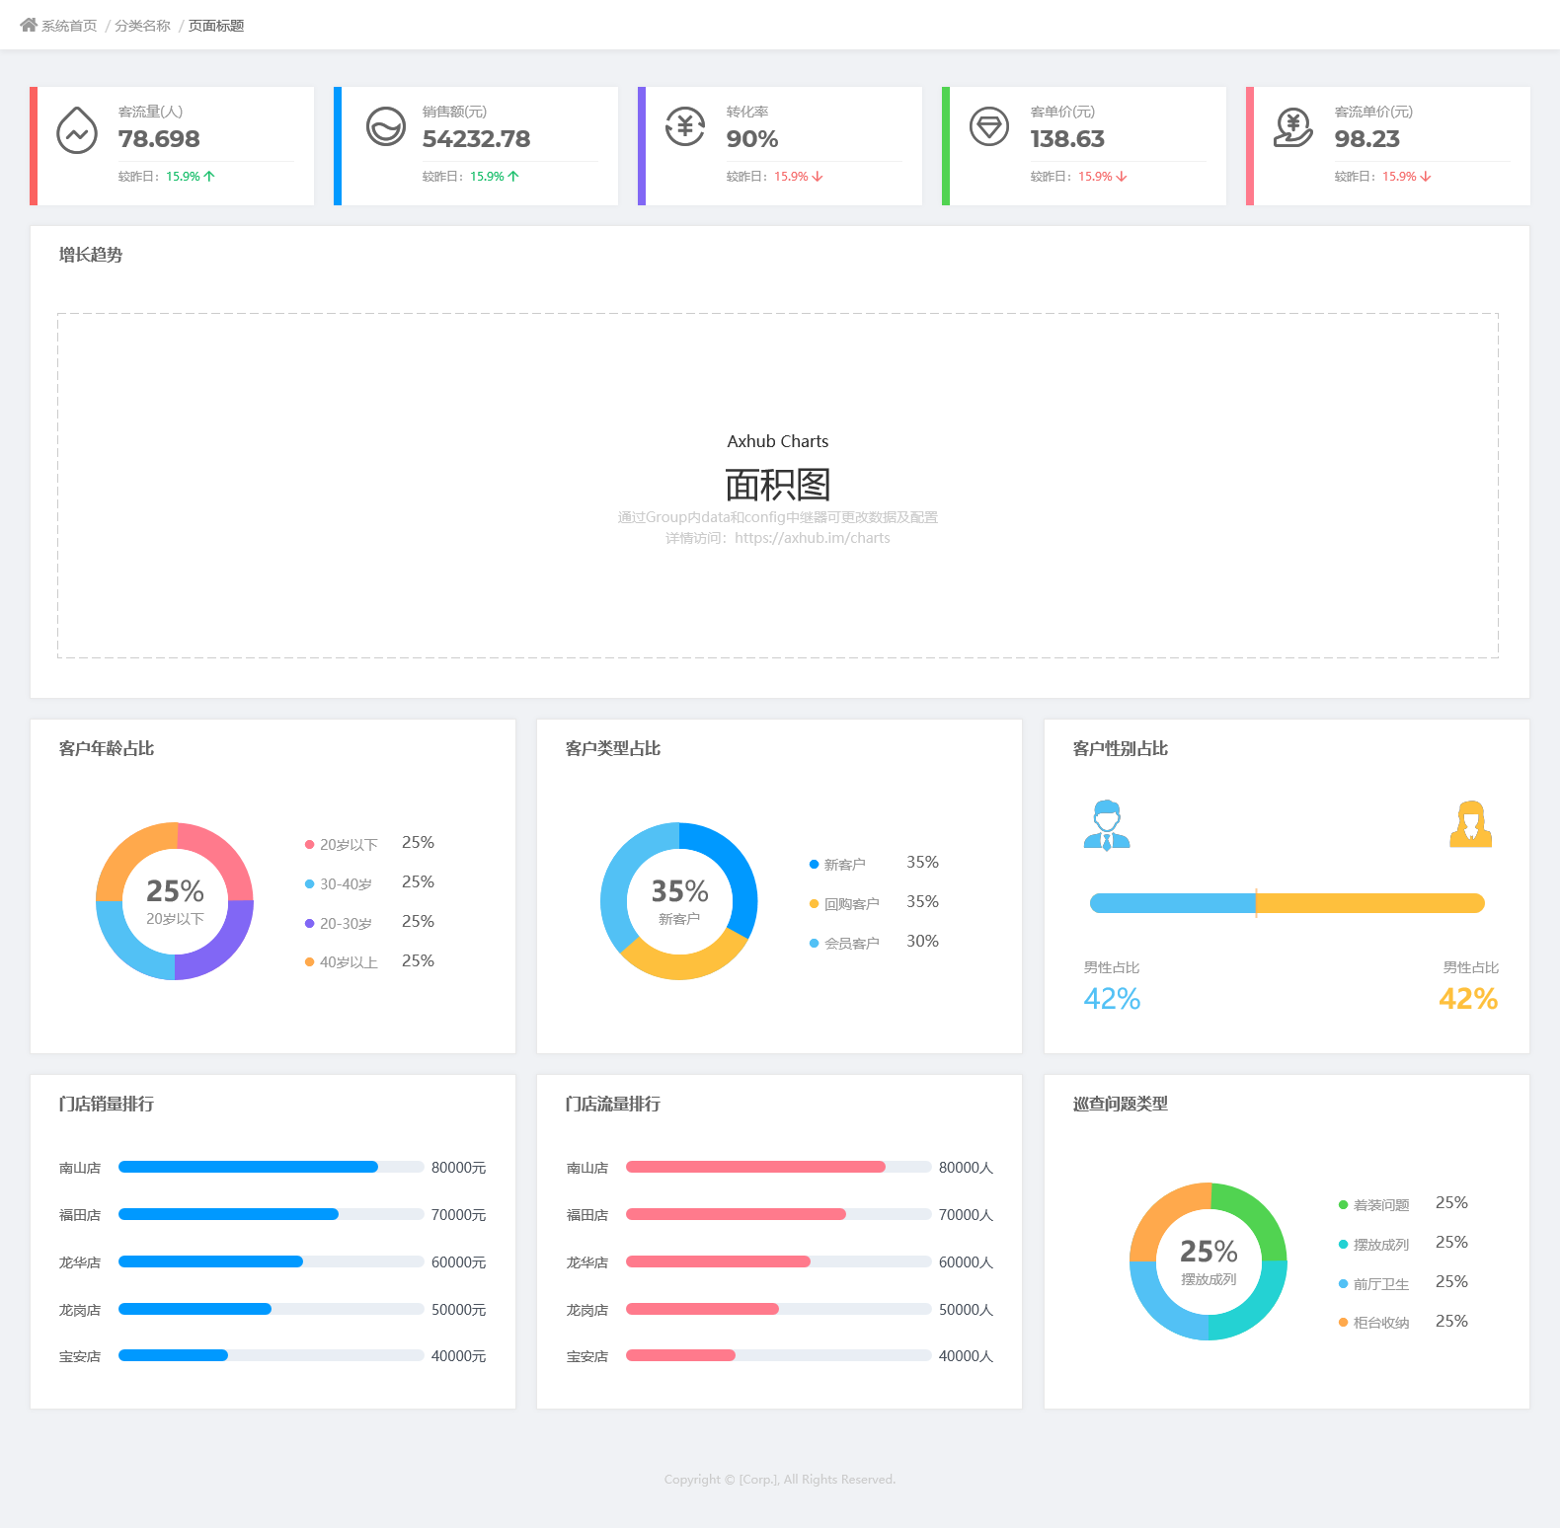The width and height of the screenshot is (1560, 1528).
Task: Click the wave circle icon on 销售额 card
Action: click(x=386, y=126)
